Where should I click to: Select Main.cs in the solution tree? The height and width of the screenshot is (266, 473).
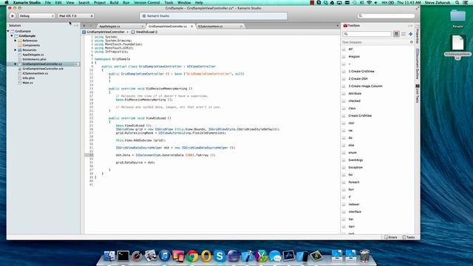coord(27,83)
